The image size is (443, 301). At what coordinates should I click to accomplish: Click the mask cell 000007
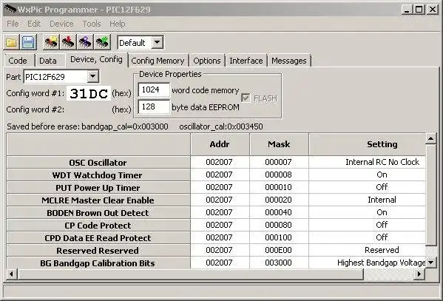tap(279, 162)
